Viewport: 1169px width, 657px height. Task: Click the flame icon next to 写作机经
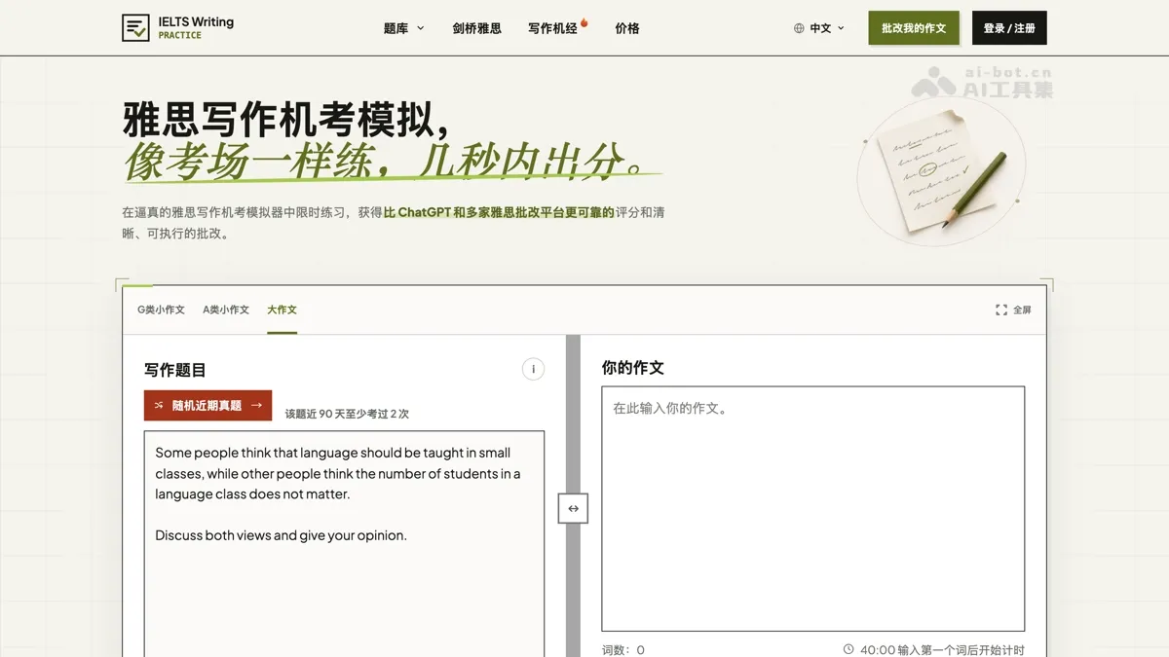[x=584, y=22]
